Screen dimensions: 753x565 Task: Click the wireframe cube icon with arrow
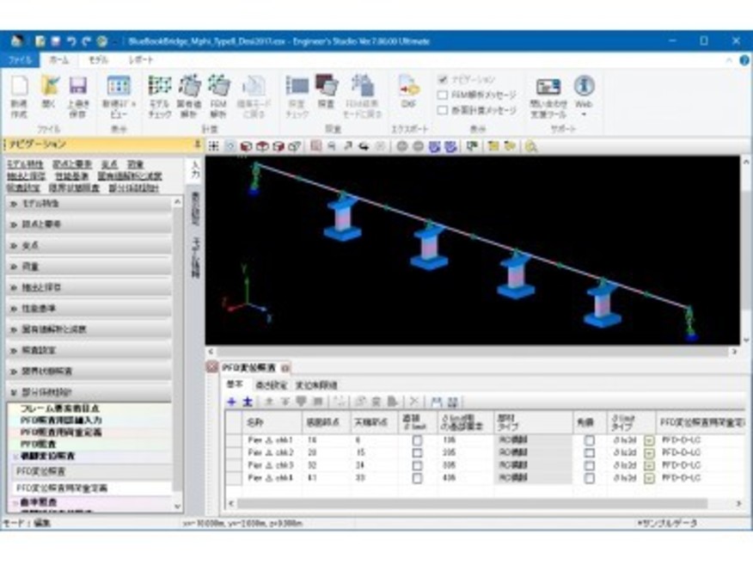point(294,146)
